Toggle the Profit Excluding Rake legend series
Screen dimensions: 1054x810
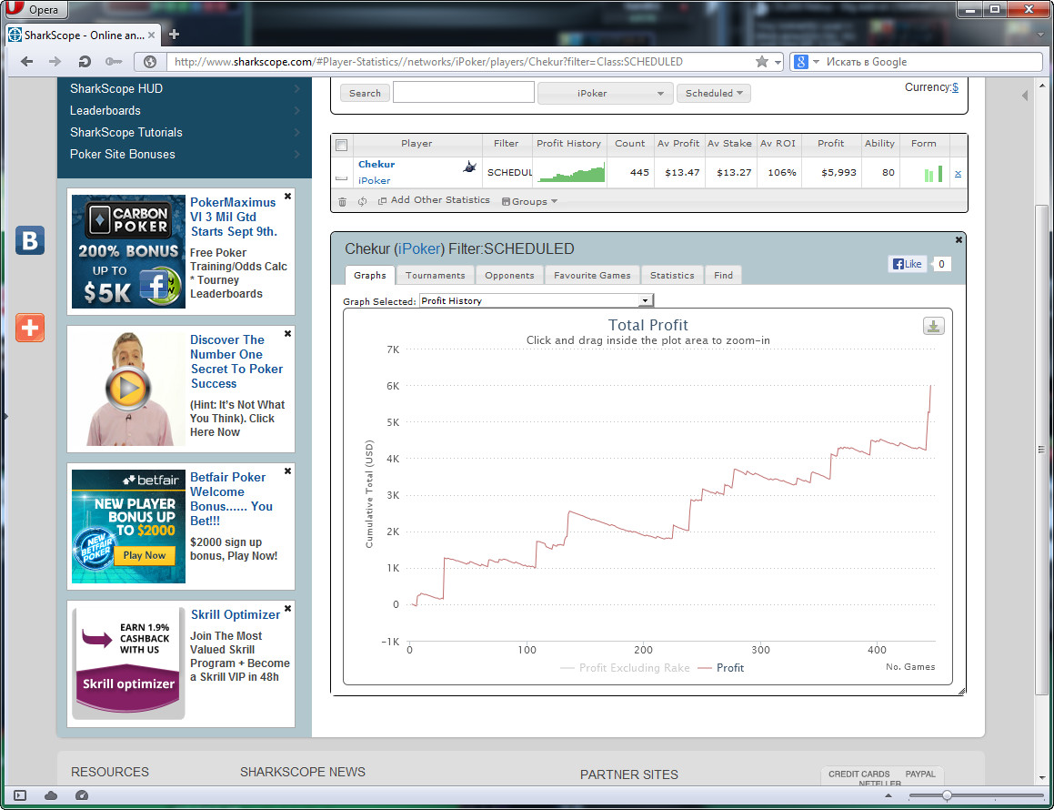tap(625, 668)
